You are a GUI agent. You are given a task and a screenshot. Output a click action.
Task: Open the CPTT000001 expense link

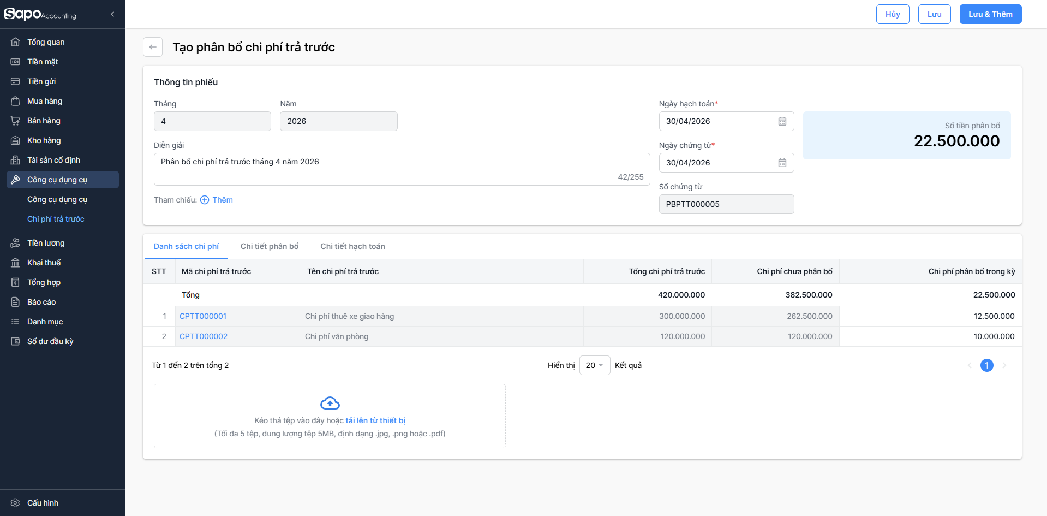tap(203, 316)
